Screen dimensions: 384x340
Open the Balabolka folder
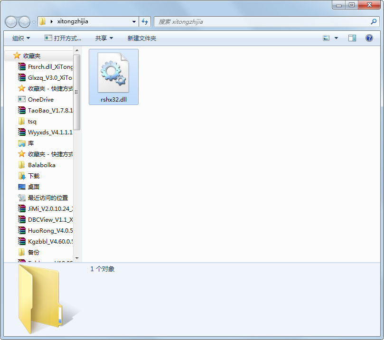click(42, 165)
